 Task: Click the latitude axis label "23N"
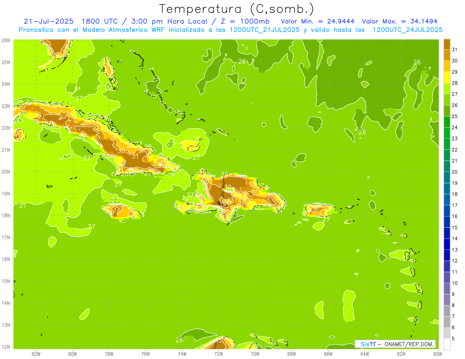5,106
